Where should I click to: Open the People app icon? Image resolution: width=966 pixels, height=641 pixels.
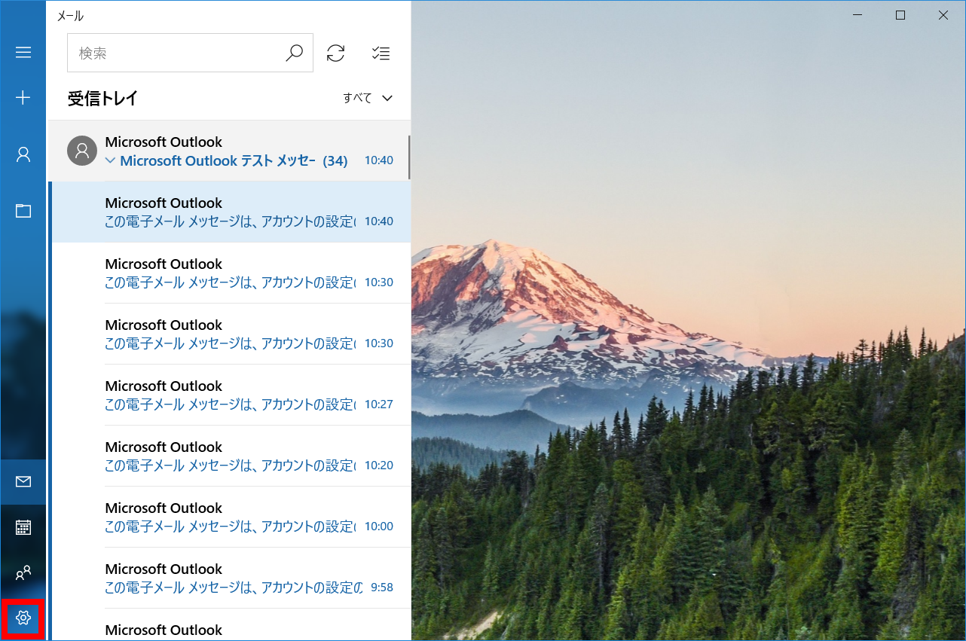23,572
